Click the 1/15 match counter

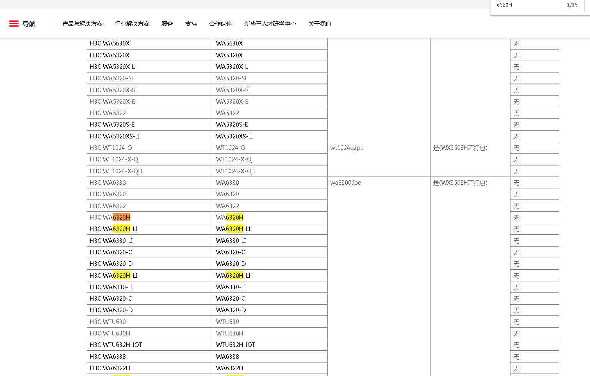572,5
